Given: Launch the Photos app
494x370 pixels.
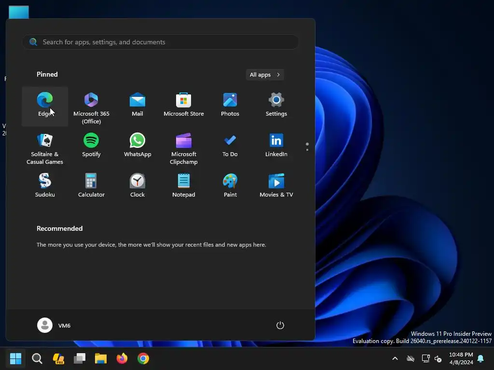Looking at the screenshot, I should [230, 106].
